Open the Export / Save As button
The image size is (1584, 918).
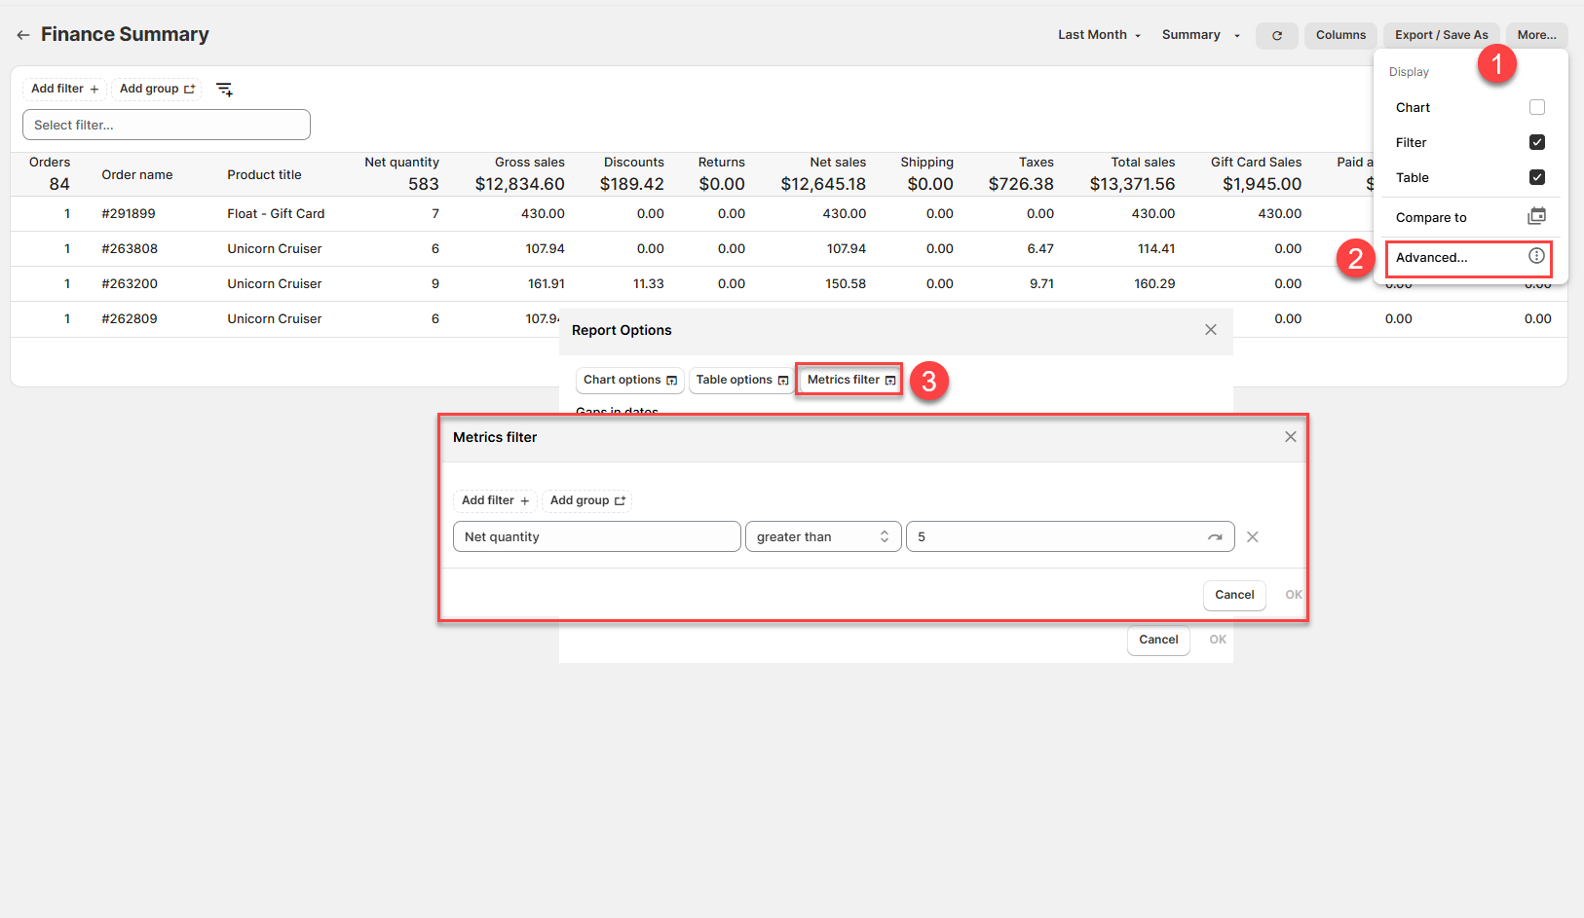click(1440, 35)
